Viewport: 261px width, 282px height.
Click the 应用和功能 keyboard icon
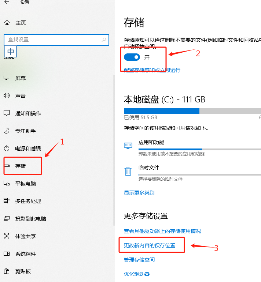coord(128,146)
